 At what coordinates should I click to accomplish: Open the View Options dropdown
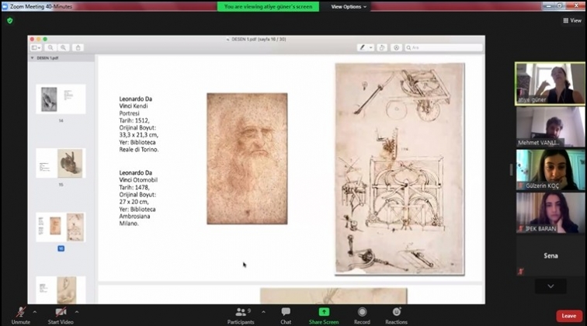click(349, 6)
